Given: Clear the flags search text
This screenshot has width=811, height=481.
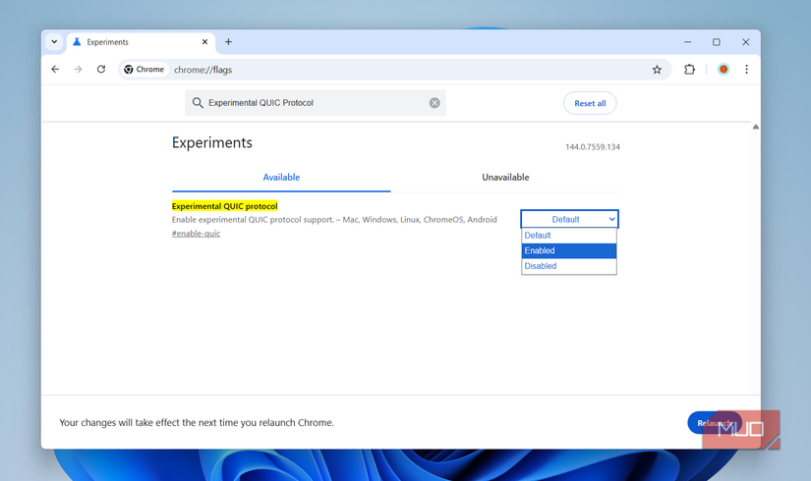Looking at the screenshot, I should tap(434, 103).
